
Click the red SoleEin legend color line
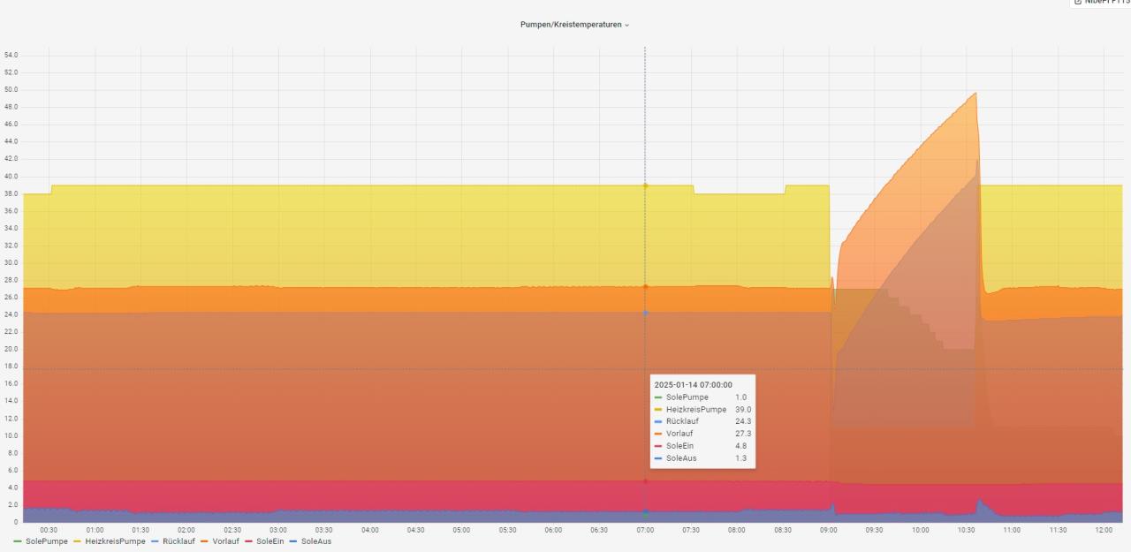click(x=249, y=541)
